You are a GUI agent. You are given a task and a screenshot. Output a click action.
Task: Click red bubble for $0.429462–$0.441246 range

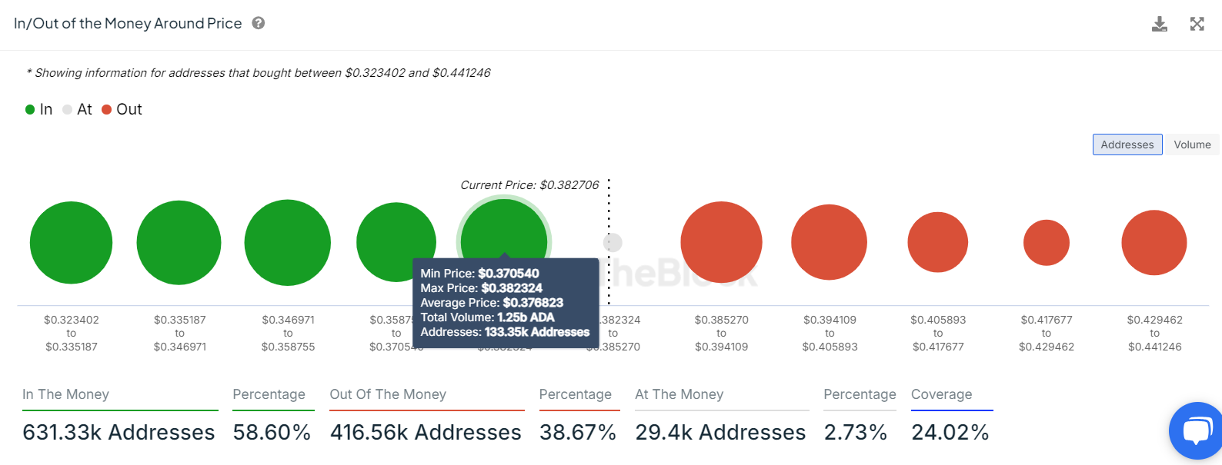pos(1154,243)
